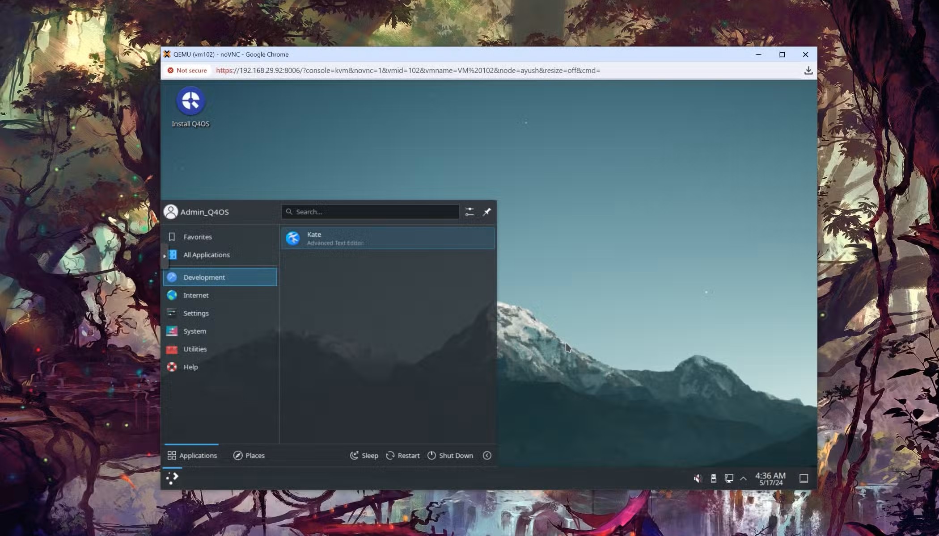Select the Internet category
This screenshot has width=939, height=536.
(x=196, y=295)
